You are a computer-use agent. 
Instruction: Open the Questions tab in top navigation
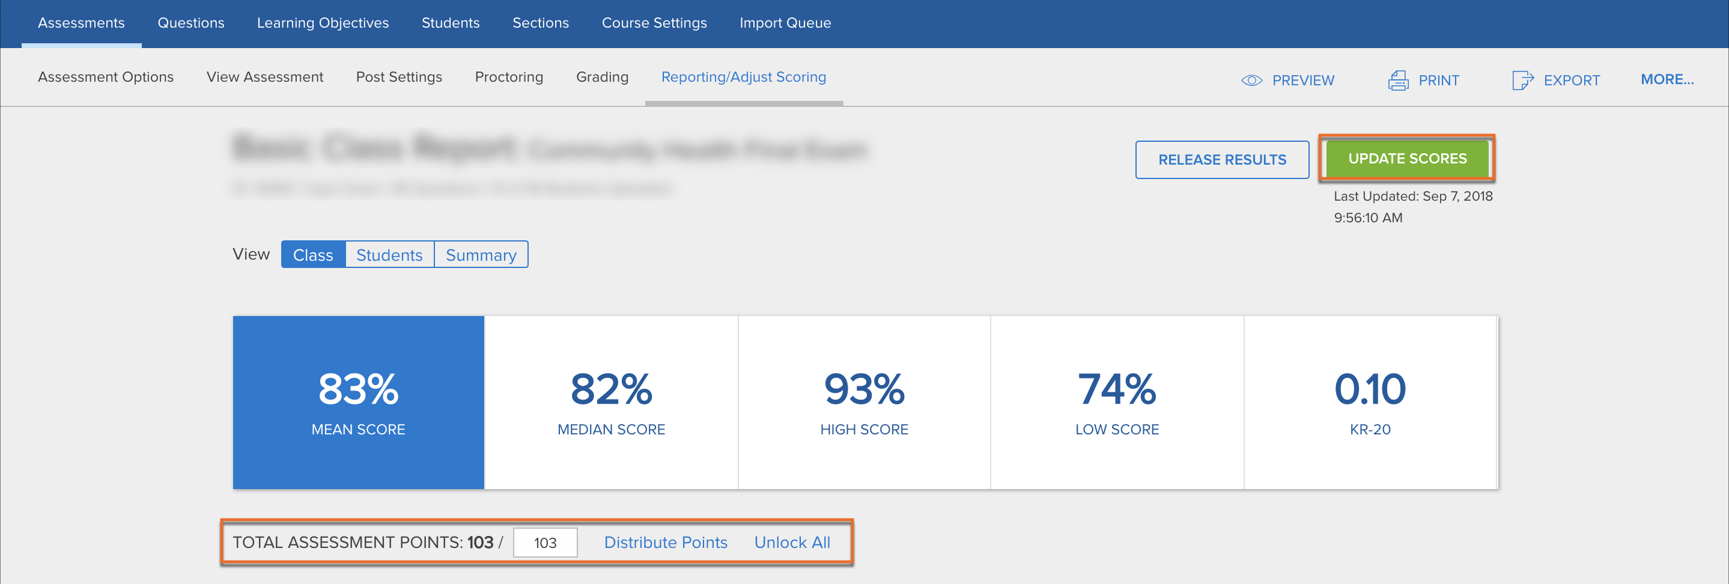190,23
